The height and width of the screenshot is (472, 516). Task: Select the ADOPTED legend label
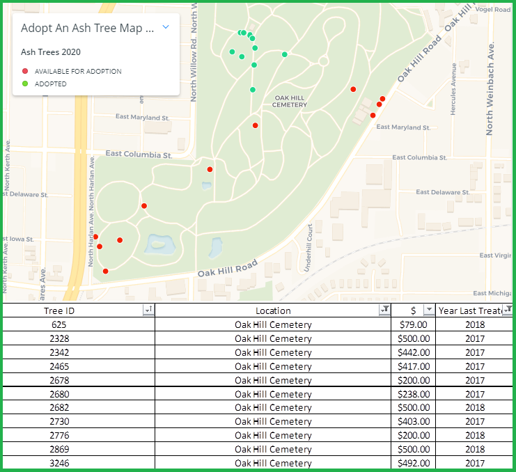coord(51,84)
